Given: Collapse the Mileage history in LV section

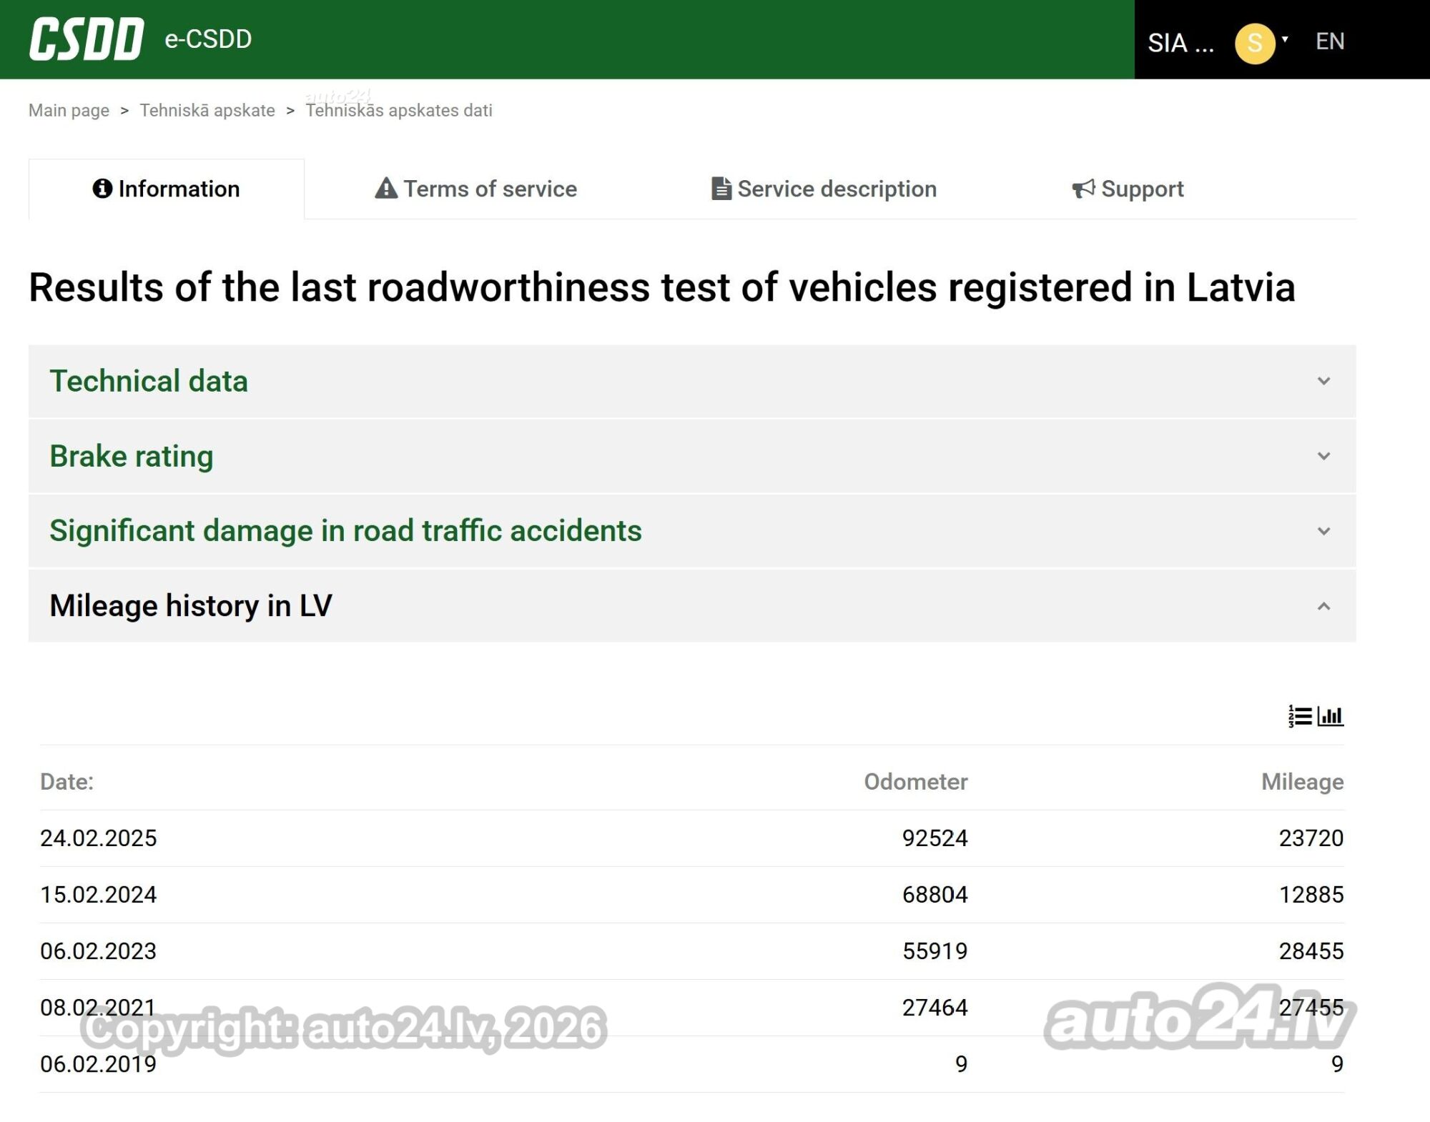Looking at the screenshot, I should click(692, 606).
